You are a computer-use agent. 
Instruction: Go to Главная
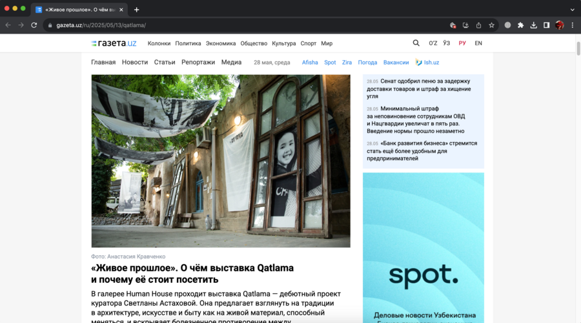[x=103, y=62]
